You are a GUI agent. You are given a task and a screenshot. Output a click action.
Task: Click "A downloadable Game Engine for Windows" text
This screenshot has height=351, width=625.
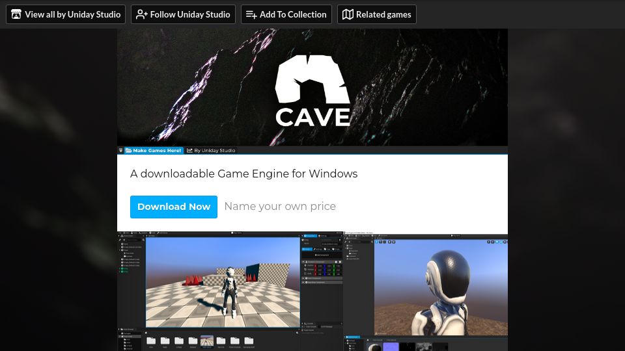pyautogui.click(x=243, y=174)
